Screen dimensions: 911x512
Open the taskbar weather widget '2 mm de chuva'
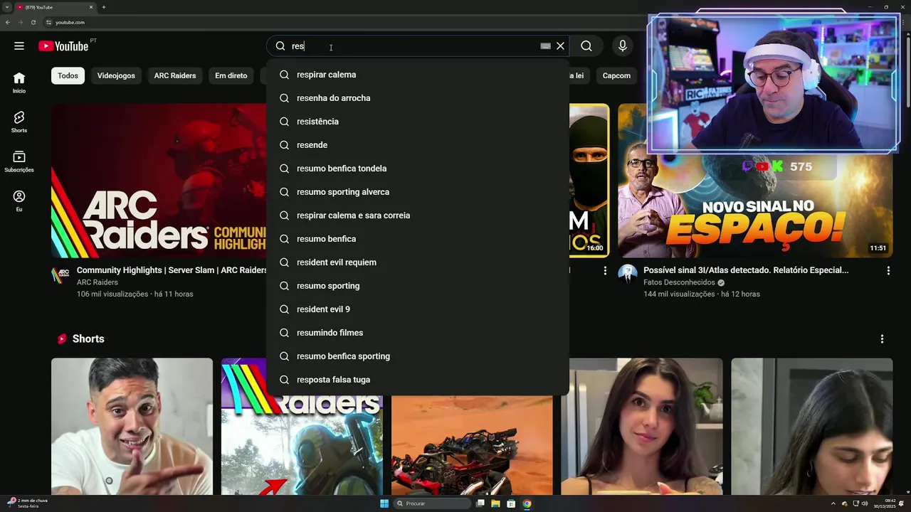28,503
